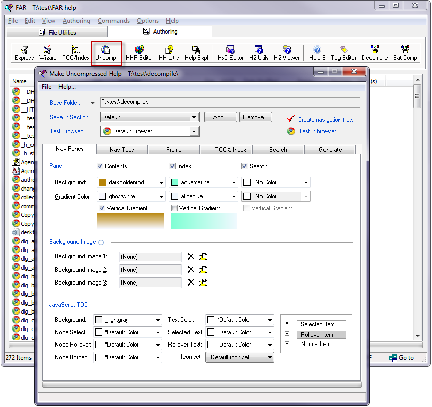Open the Express tool in toolbar
The width and height of the screenshot is (432, 407).
(24, 53)
